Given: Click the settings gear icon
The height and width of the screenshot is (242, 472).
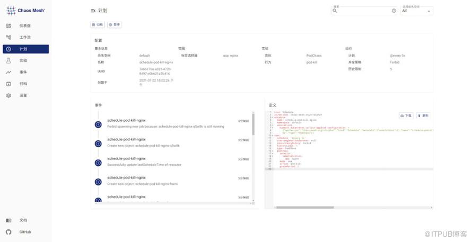Looking at the screenshot, I should pyautogui.click(x=8, y=96).
